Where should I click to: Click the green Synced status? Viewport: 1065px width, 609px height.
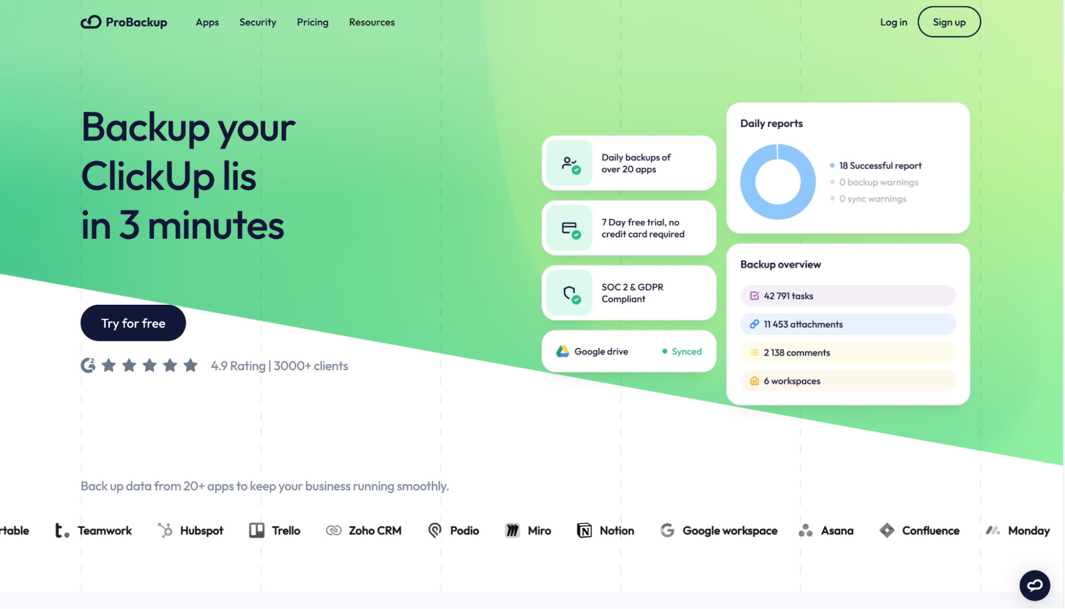tap(682, 352)
